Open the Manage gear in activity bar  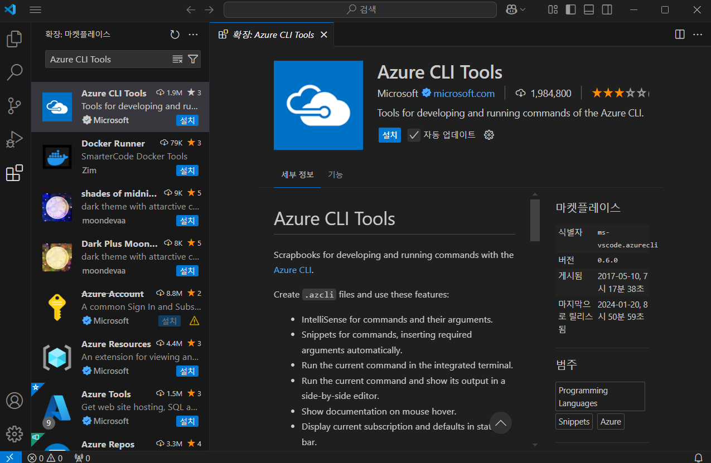(x=14, y=433)
